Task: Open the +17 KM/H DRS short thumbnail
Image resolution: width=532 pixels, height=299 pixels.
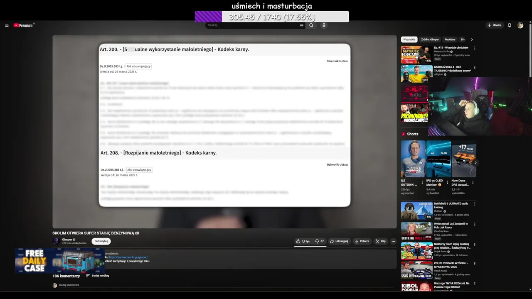Action: (464, 159)
